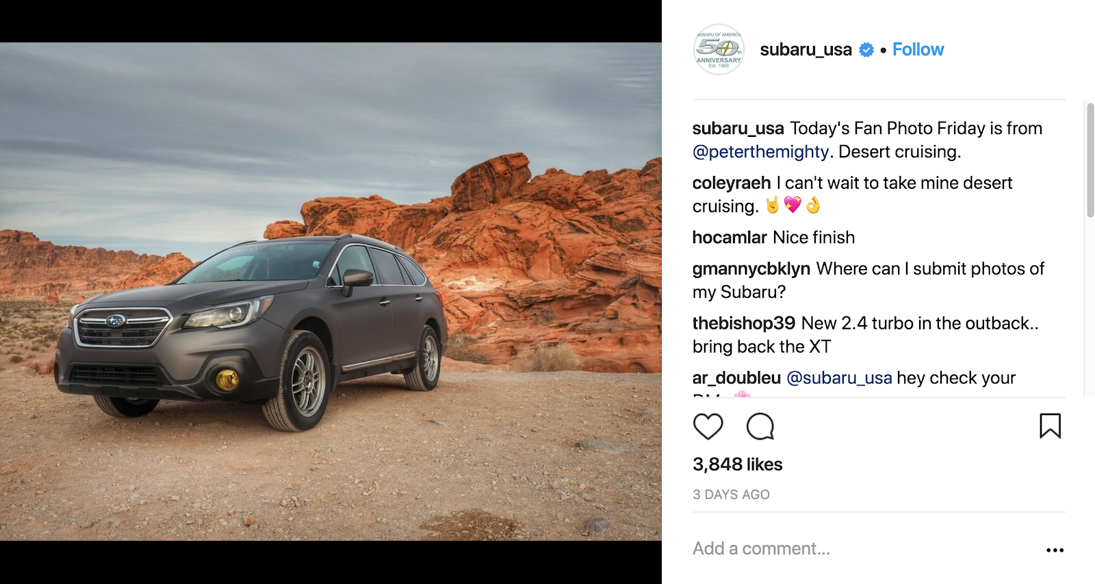Viewport: 1095px width, 584px height.
Task: Save the post with the bookmark icon
Action: tap(1050, 426)
